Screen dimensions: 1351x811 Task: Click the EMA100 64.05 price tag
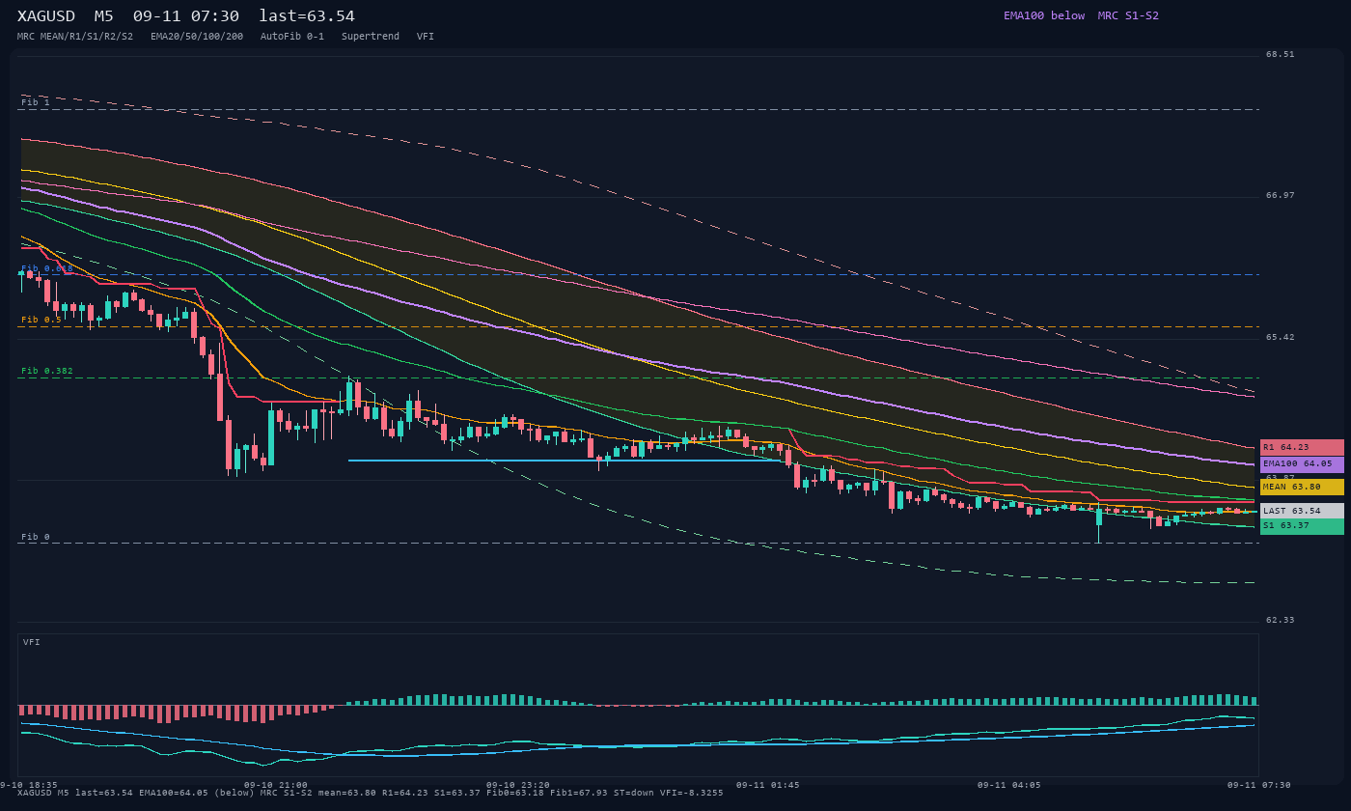click(x=1302, y=464)
